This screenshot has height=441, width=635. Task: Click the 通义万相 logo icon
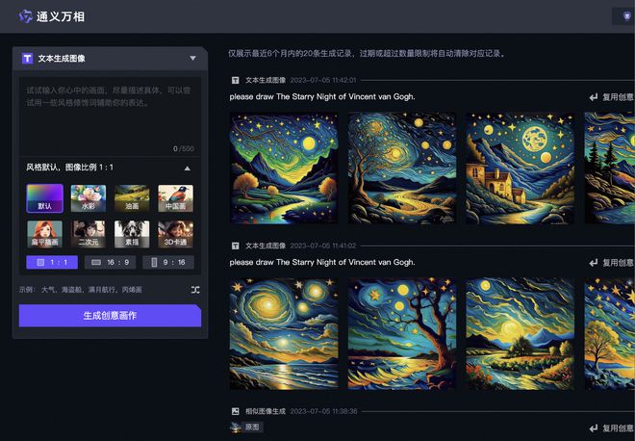click(x=26, y=16)
